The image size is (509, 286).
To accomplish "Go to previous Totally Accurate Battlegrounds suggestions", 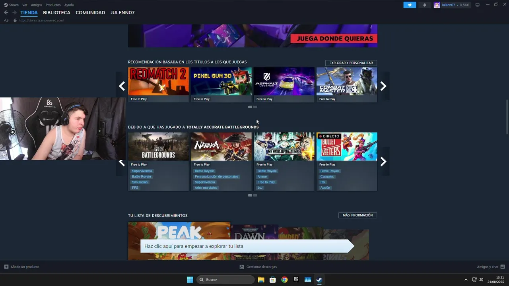I will pyautogui.click(x=122, y=162).
